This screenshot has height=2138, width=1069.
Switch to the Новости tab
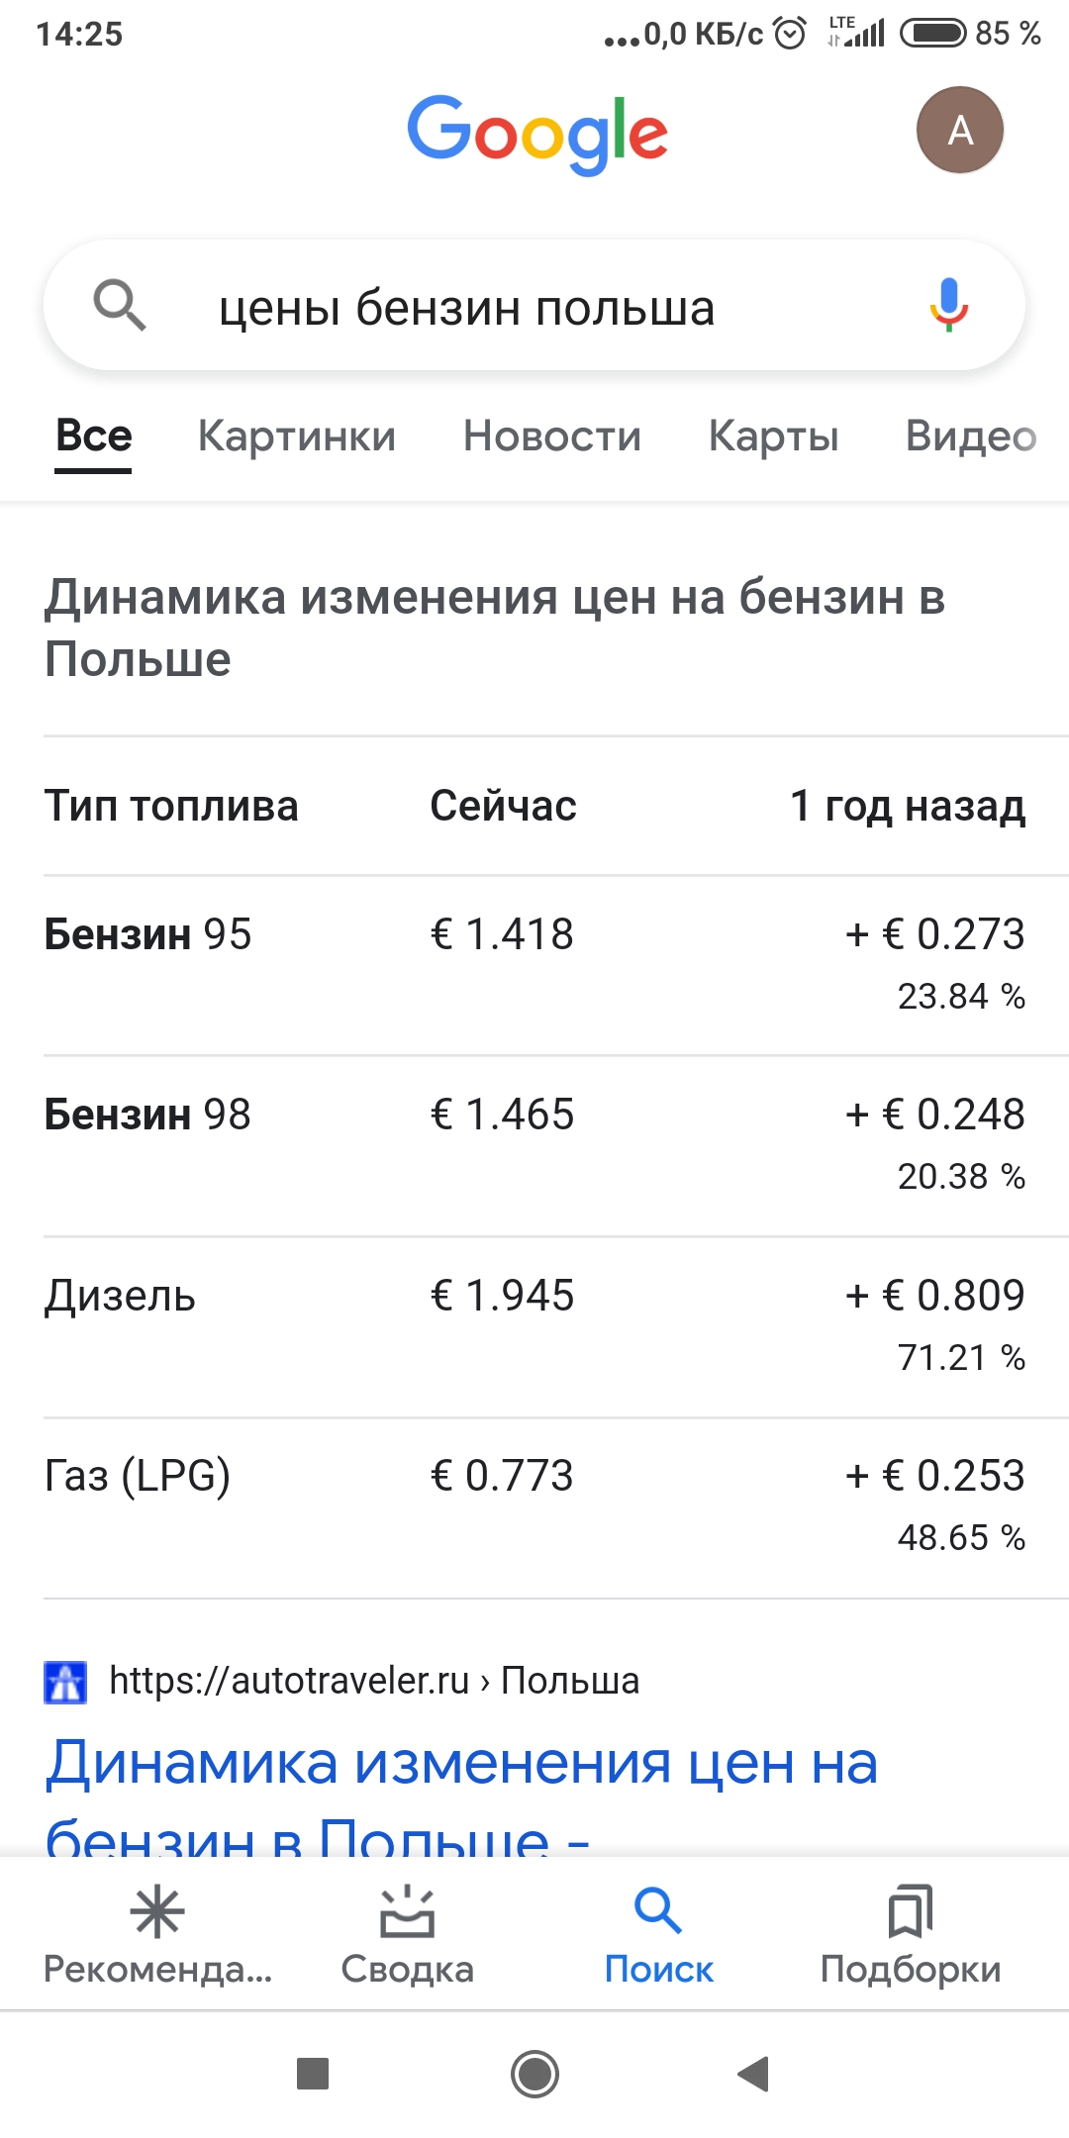point(552,437)
